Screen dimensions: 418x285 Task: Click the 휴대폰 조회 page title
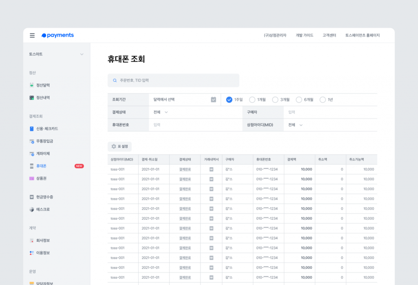(126, 59)
